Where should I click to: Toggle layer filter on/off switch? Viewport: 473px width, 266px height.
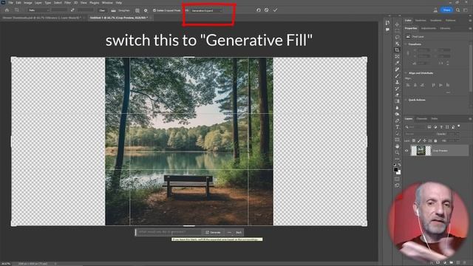coord(459,126)
